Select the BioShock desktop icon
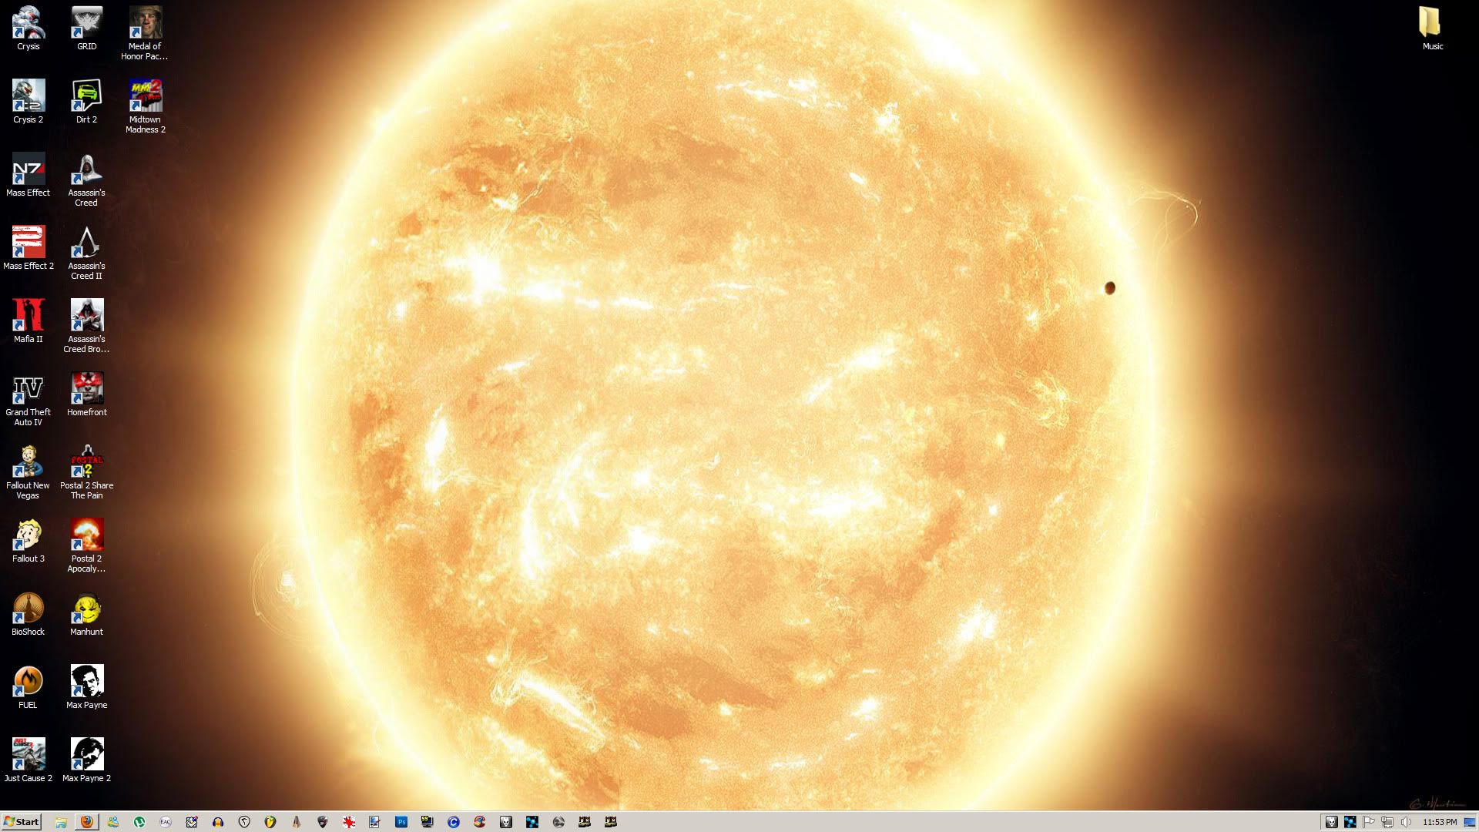Image resolution: width=1479 pixels, height=832 pixels. coord(29,609)
